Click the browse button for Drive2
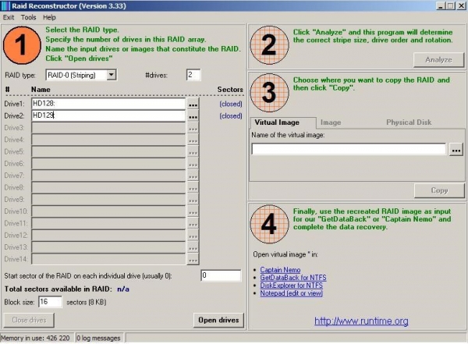468x344 pixels. [193, 115]
